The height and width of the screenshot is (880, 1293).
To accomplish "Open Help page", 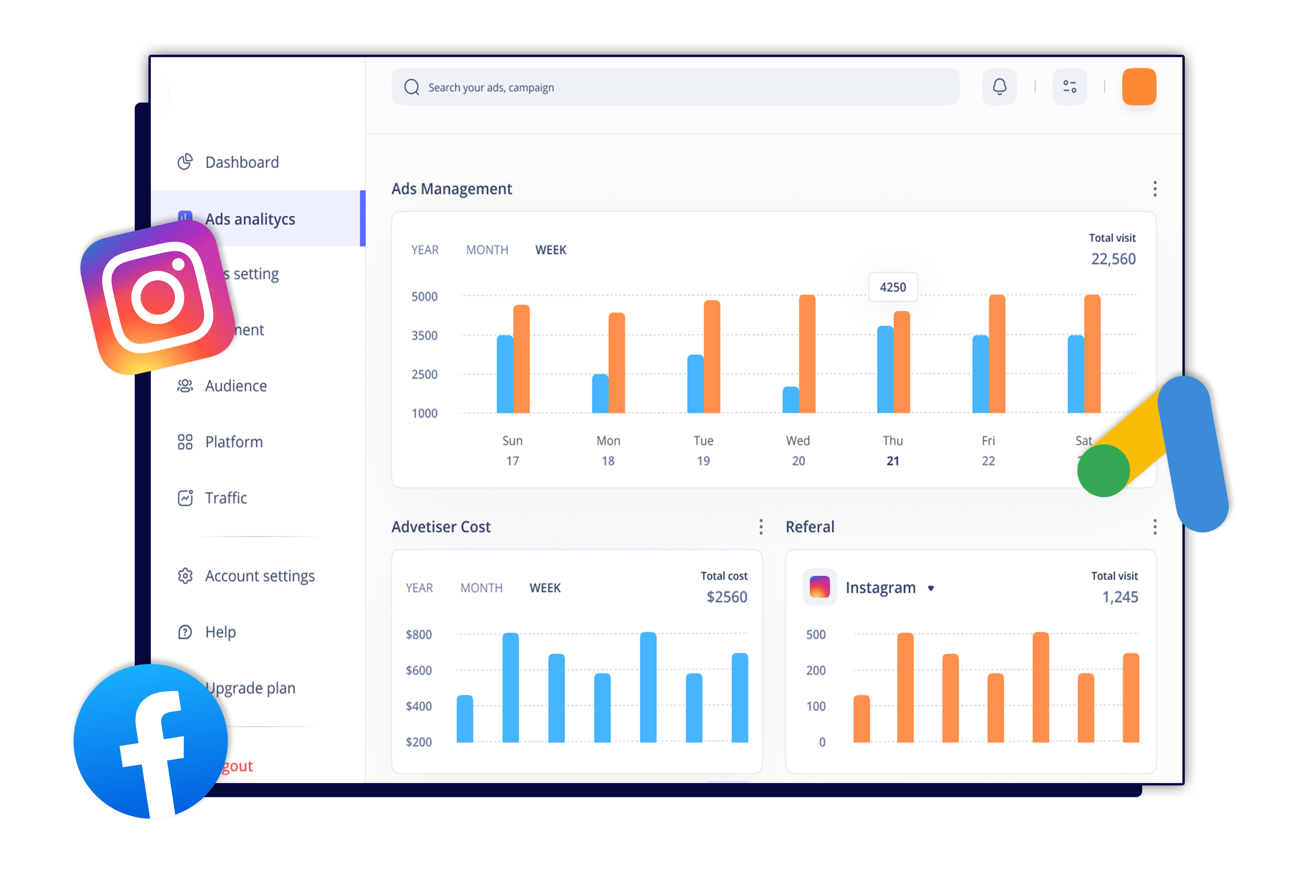I will 221,632.
